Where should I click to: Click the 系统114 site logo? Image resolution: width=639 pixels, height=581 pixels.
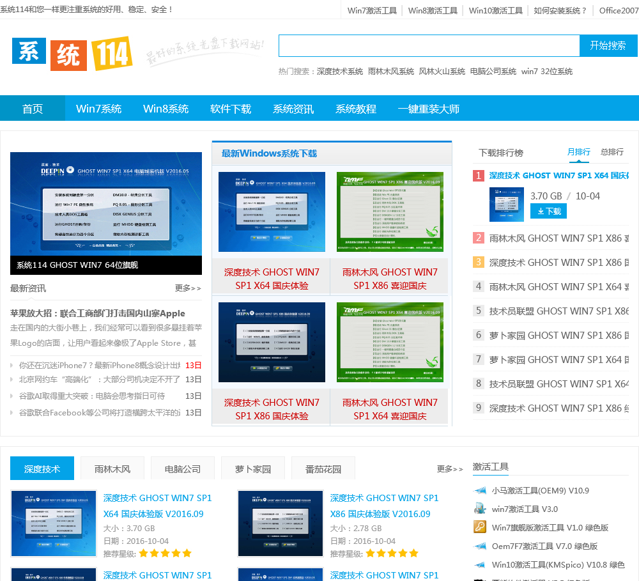click(x=72, y=54)
